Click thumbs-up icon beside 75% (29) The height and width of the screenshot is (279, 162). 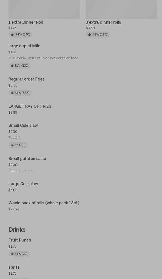coord(12,254)
